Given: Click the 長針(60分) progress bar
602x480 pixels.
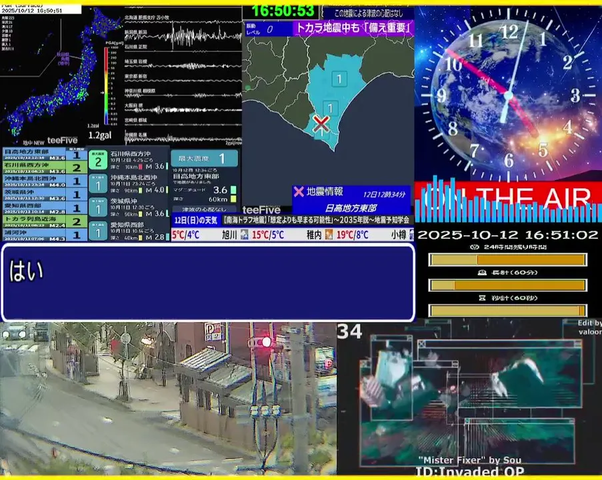Looking at the screenshot, I should tap(507, 285).
